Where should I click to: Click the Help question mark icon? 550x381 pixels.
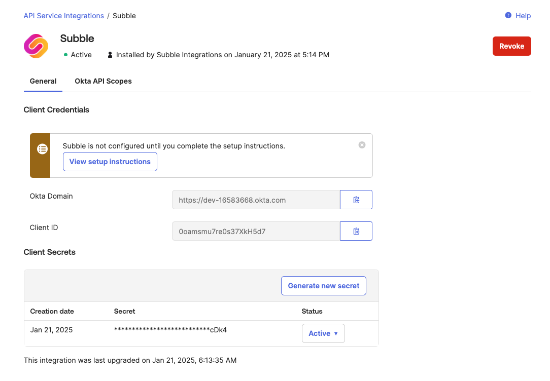(x=508, y=15)
